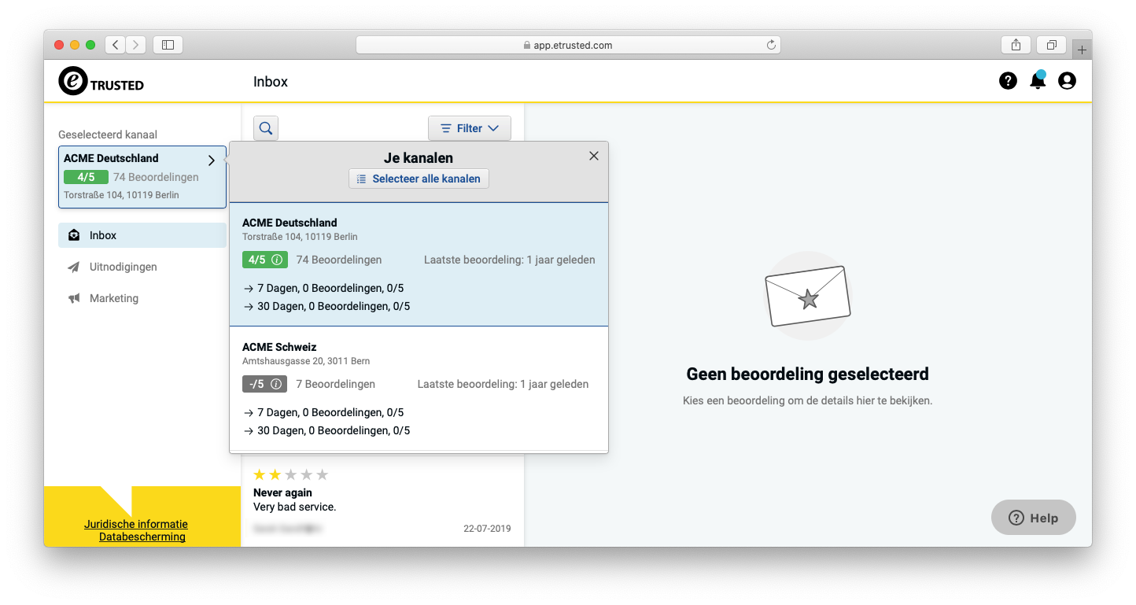Expand the selected channel chevron
This screenshot has height=605, width=1136.
point(211,160)
